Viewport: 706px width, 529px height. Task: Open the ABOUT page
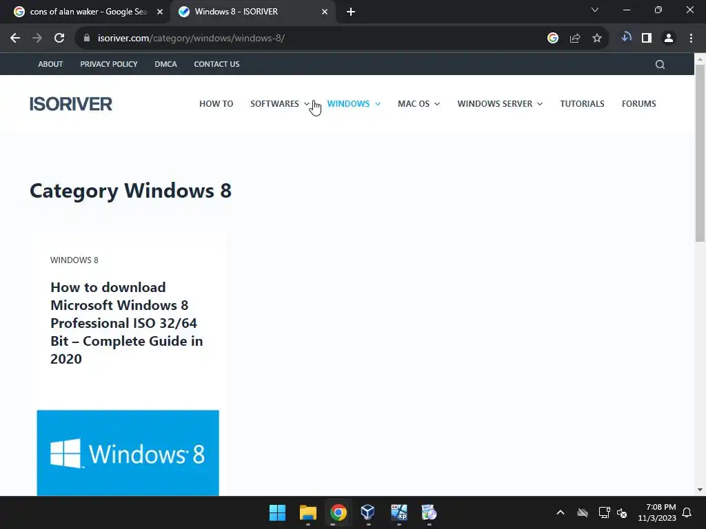click(50, 64)
